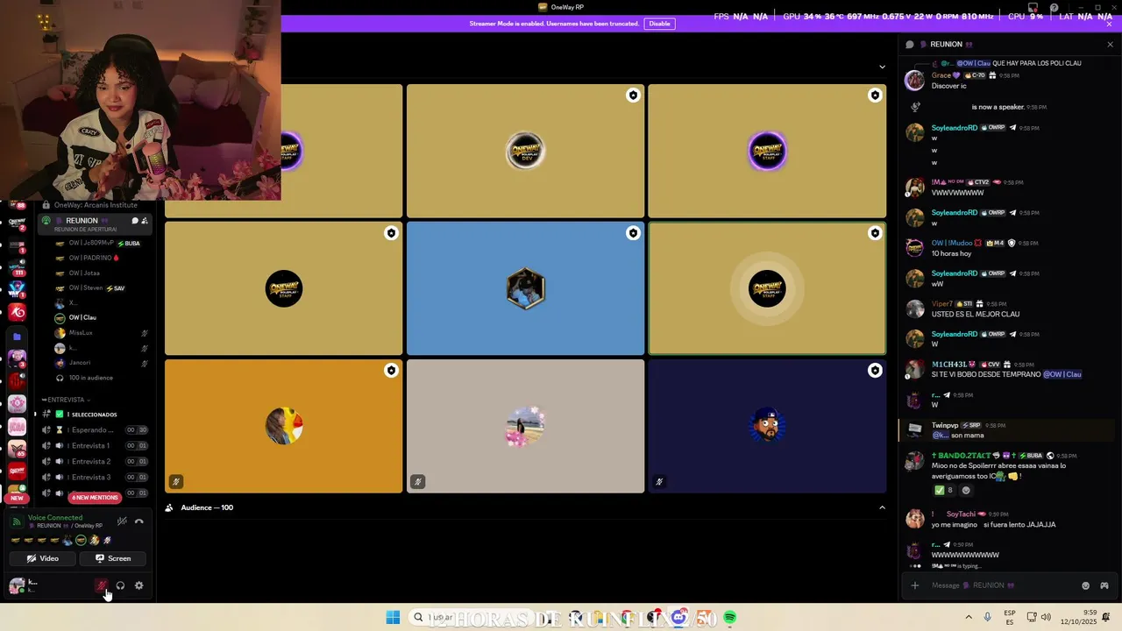Open volume control in system tray
Screen dimensions: 1122x631
tap(1047, 617)
